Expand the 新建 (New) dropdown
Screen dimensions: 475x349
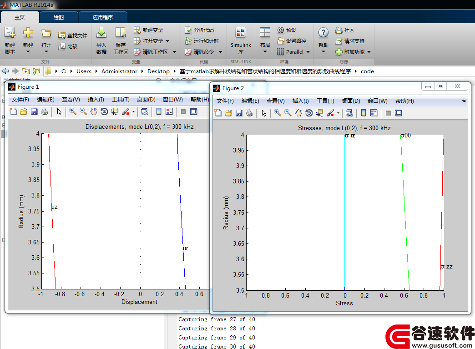click(28, 52)
